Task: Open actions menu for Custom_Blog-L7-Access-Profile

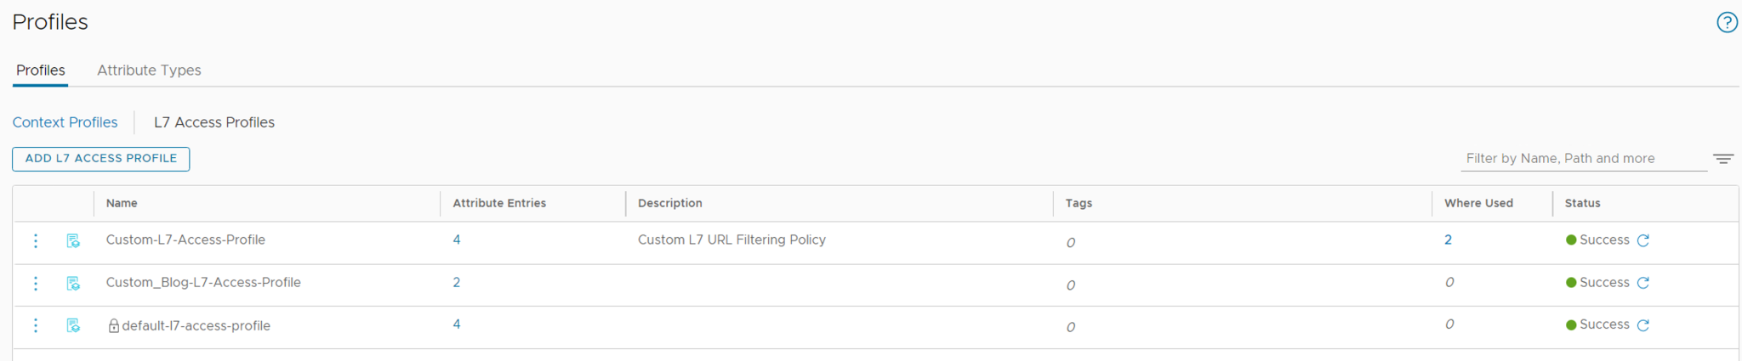Action: tap(36, 284)
